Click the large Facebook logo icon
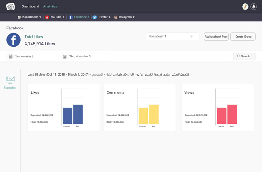This screenshot has height=172, width=262. (13, 40)
